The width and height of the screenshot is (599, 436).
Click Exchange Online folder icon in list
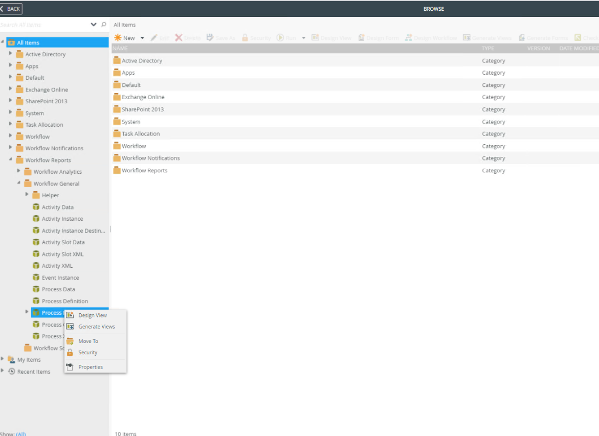117,97
